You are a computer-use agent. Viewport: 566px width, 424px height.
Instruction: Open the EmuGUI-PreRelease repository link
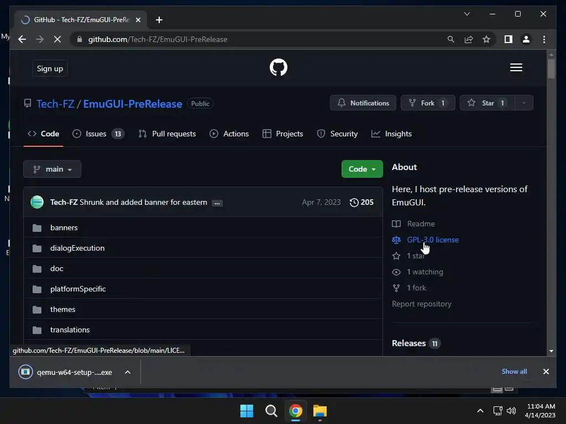(x=133, y=104)
